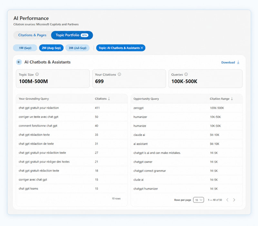Viewport: 258px width, 226px height.
Task: Select row 'chat gpt gratuit pour rédaction'
Action: click(x=72, y=108)
